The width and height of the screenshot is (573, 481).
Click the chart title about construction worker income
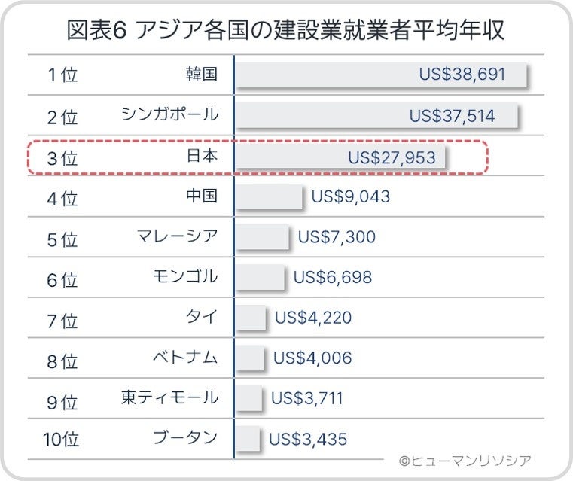coord(285,31)
